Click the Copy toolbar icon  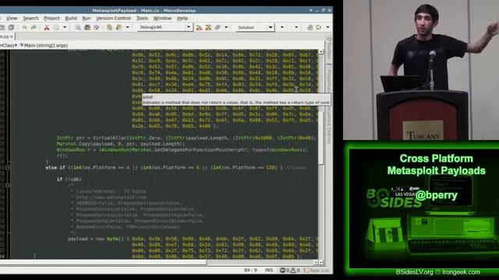pos(56,28)
